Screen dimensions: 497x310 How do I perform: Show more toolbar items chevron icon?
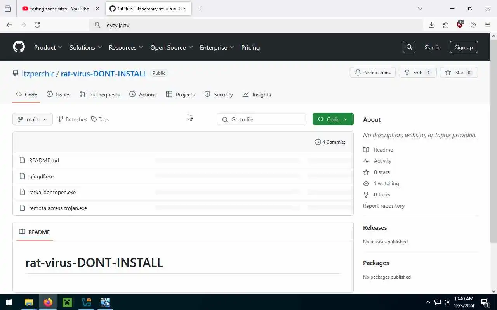click(473, 25)
